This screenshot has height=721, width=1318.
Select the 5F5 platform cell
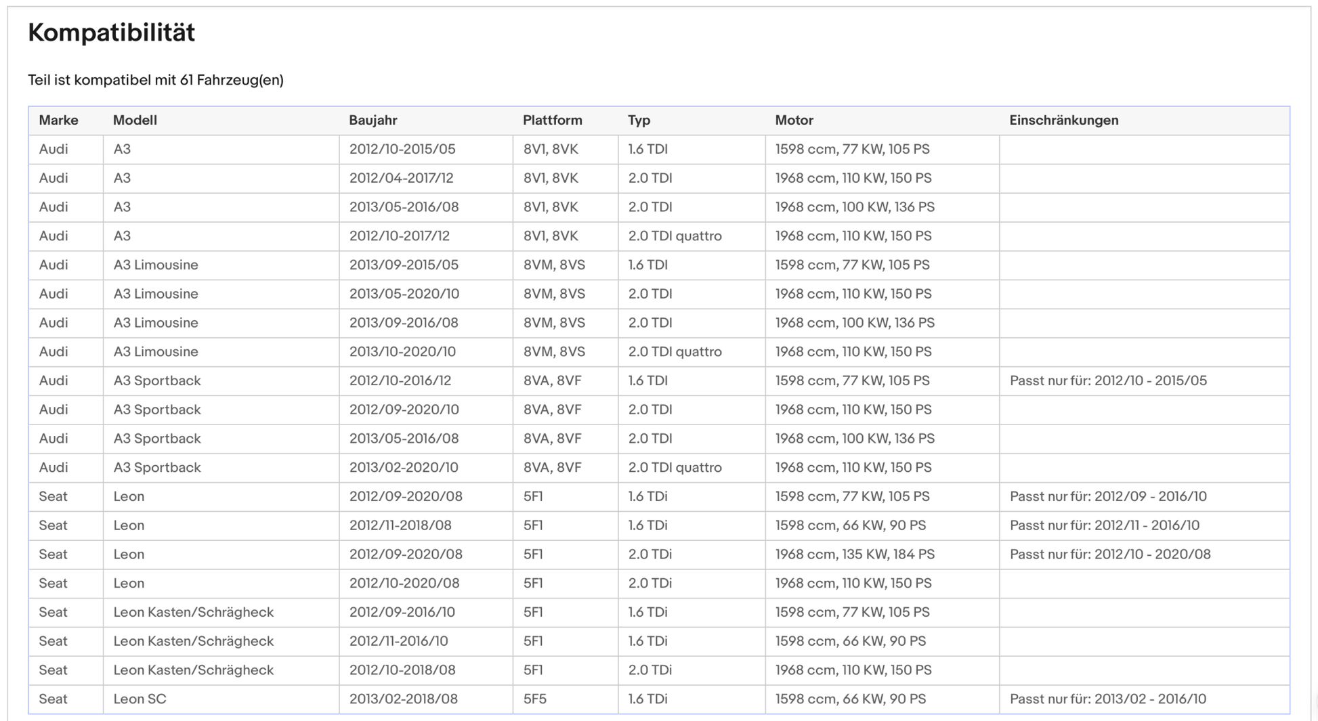point(534,699)
